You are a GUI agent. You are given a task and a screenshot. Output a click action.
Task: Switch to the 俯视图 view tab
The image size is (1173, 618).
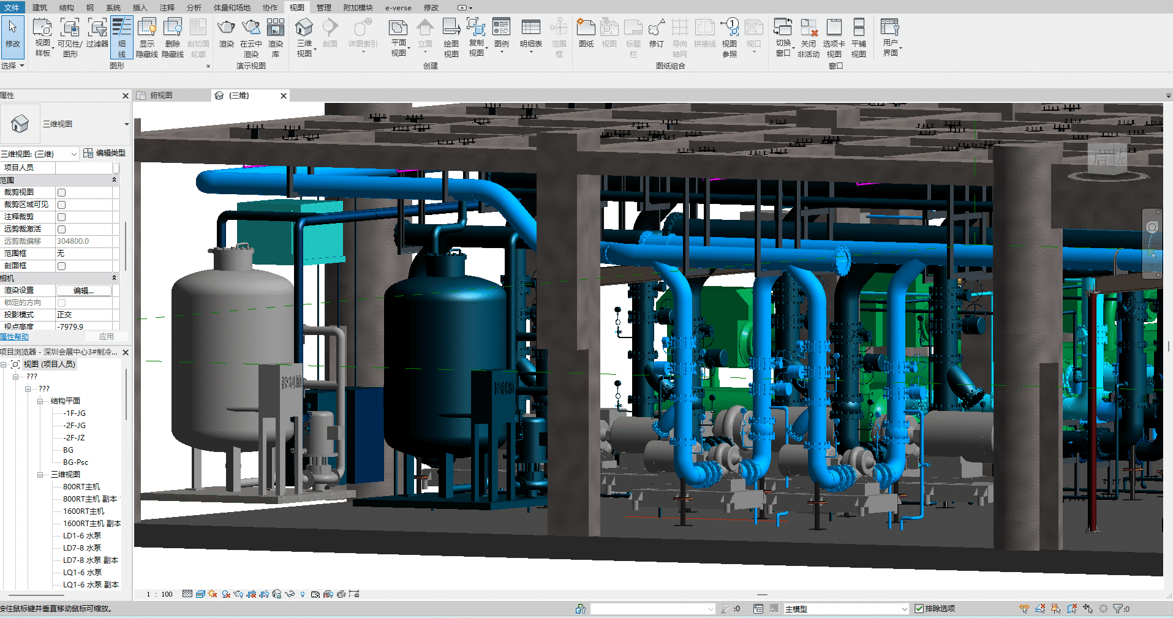tap(161, 96)
